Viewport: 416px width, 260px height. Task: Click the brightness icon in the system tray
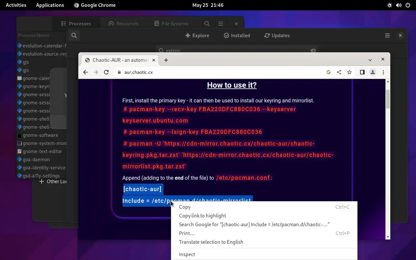pyautogui.click(x=390, y=5)
